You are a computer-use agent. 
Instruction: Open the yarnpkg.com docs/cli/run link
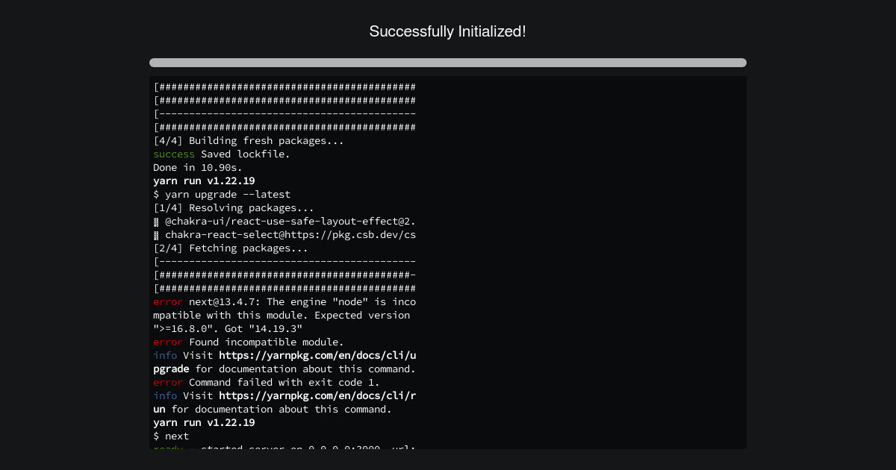[x=284, y=402]
